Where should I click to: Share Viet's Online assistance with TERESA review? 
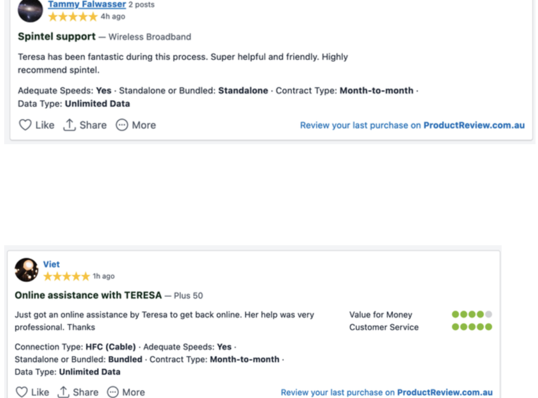78,392
